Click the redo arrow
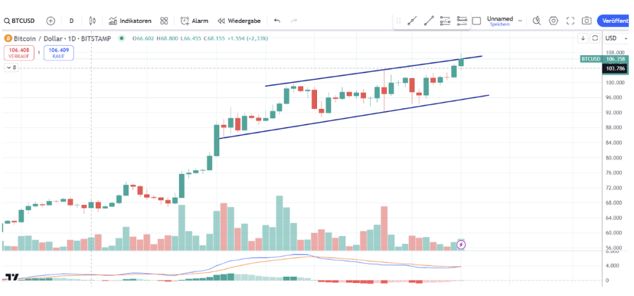 (294, 20)
